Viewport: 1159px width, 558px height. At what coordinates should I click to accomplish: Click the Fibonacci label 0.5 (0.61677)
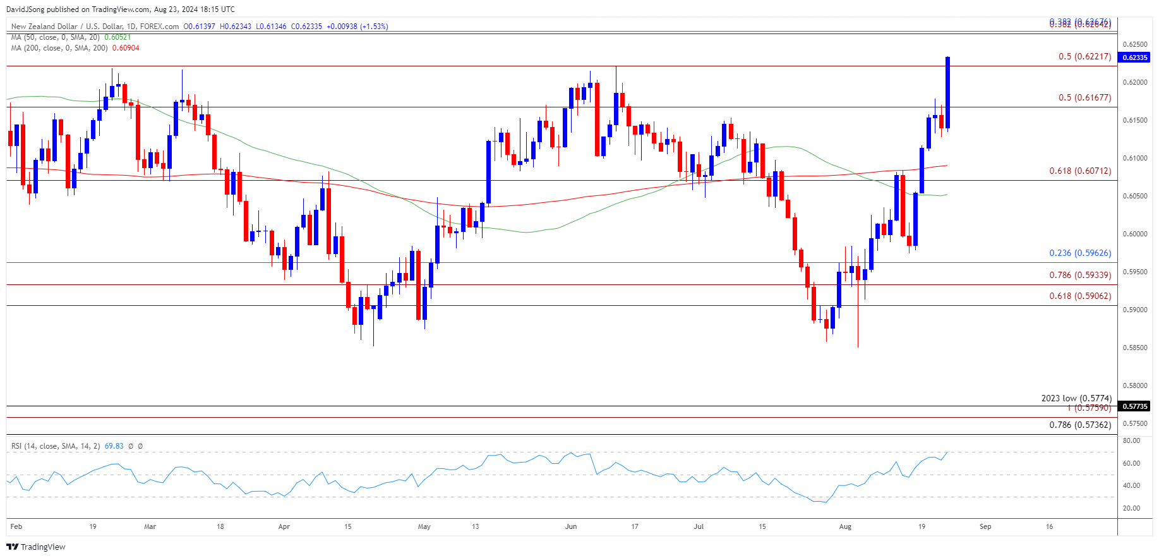1084,98
